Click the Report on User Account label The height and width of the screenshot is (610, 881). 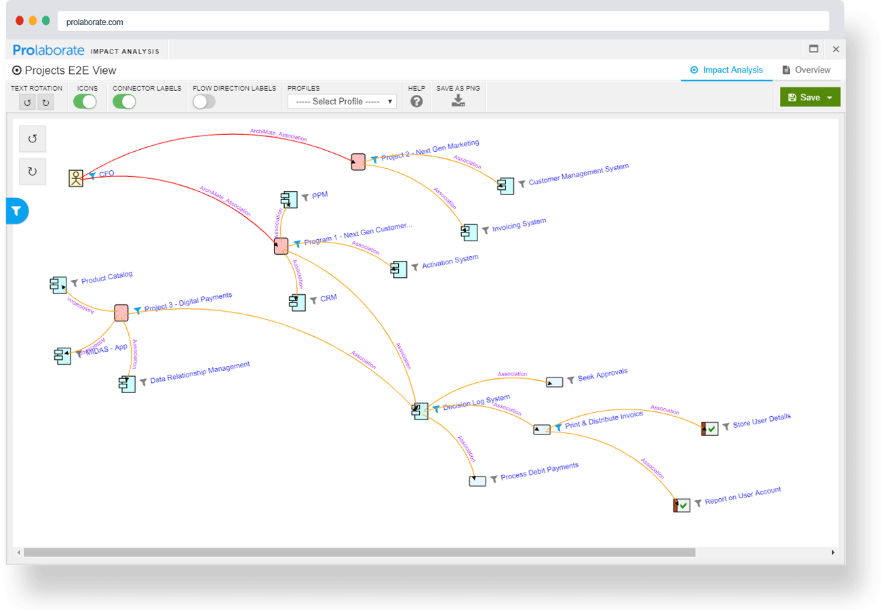[x=743, y=496]
